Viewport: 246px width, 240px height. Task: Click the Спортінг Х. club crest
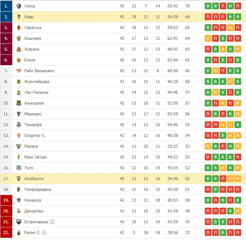pos(19,136)
